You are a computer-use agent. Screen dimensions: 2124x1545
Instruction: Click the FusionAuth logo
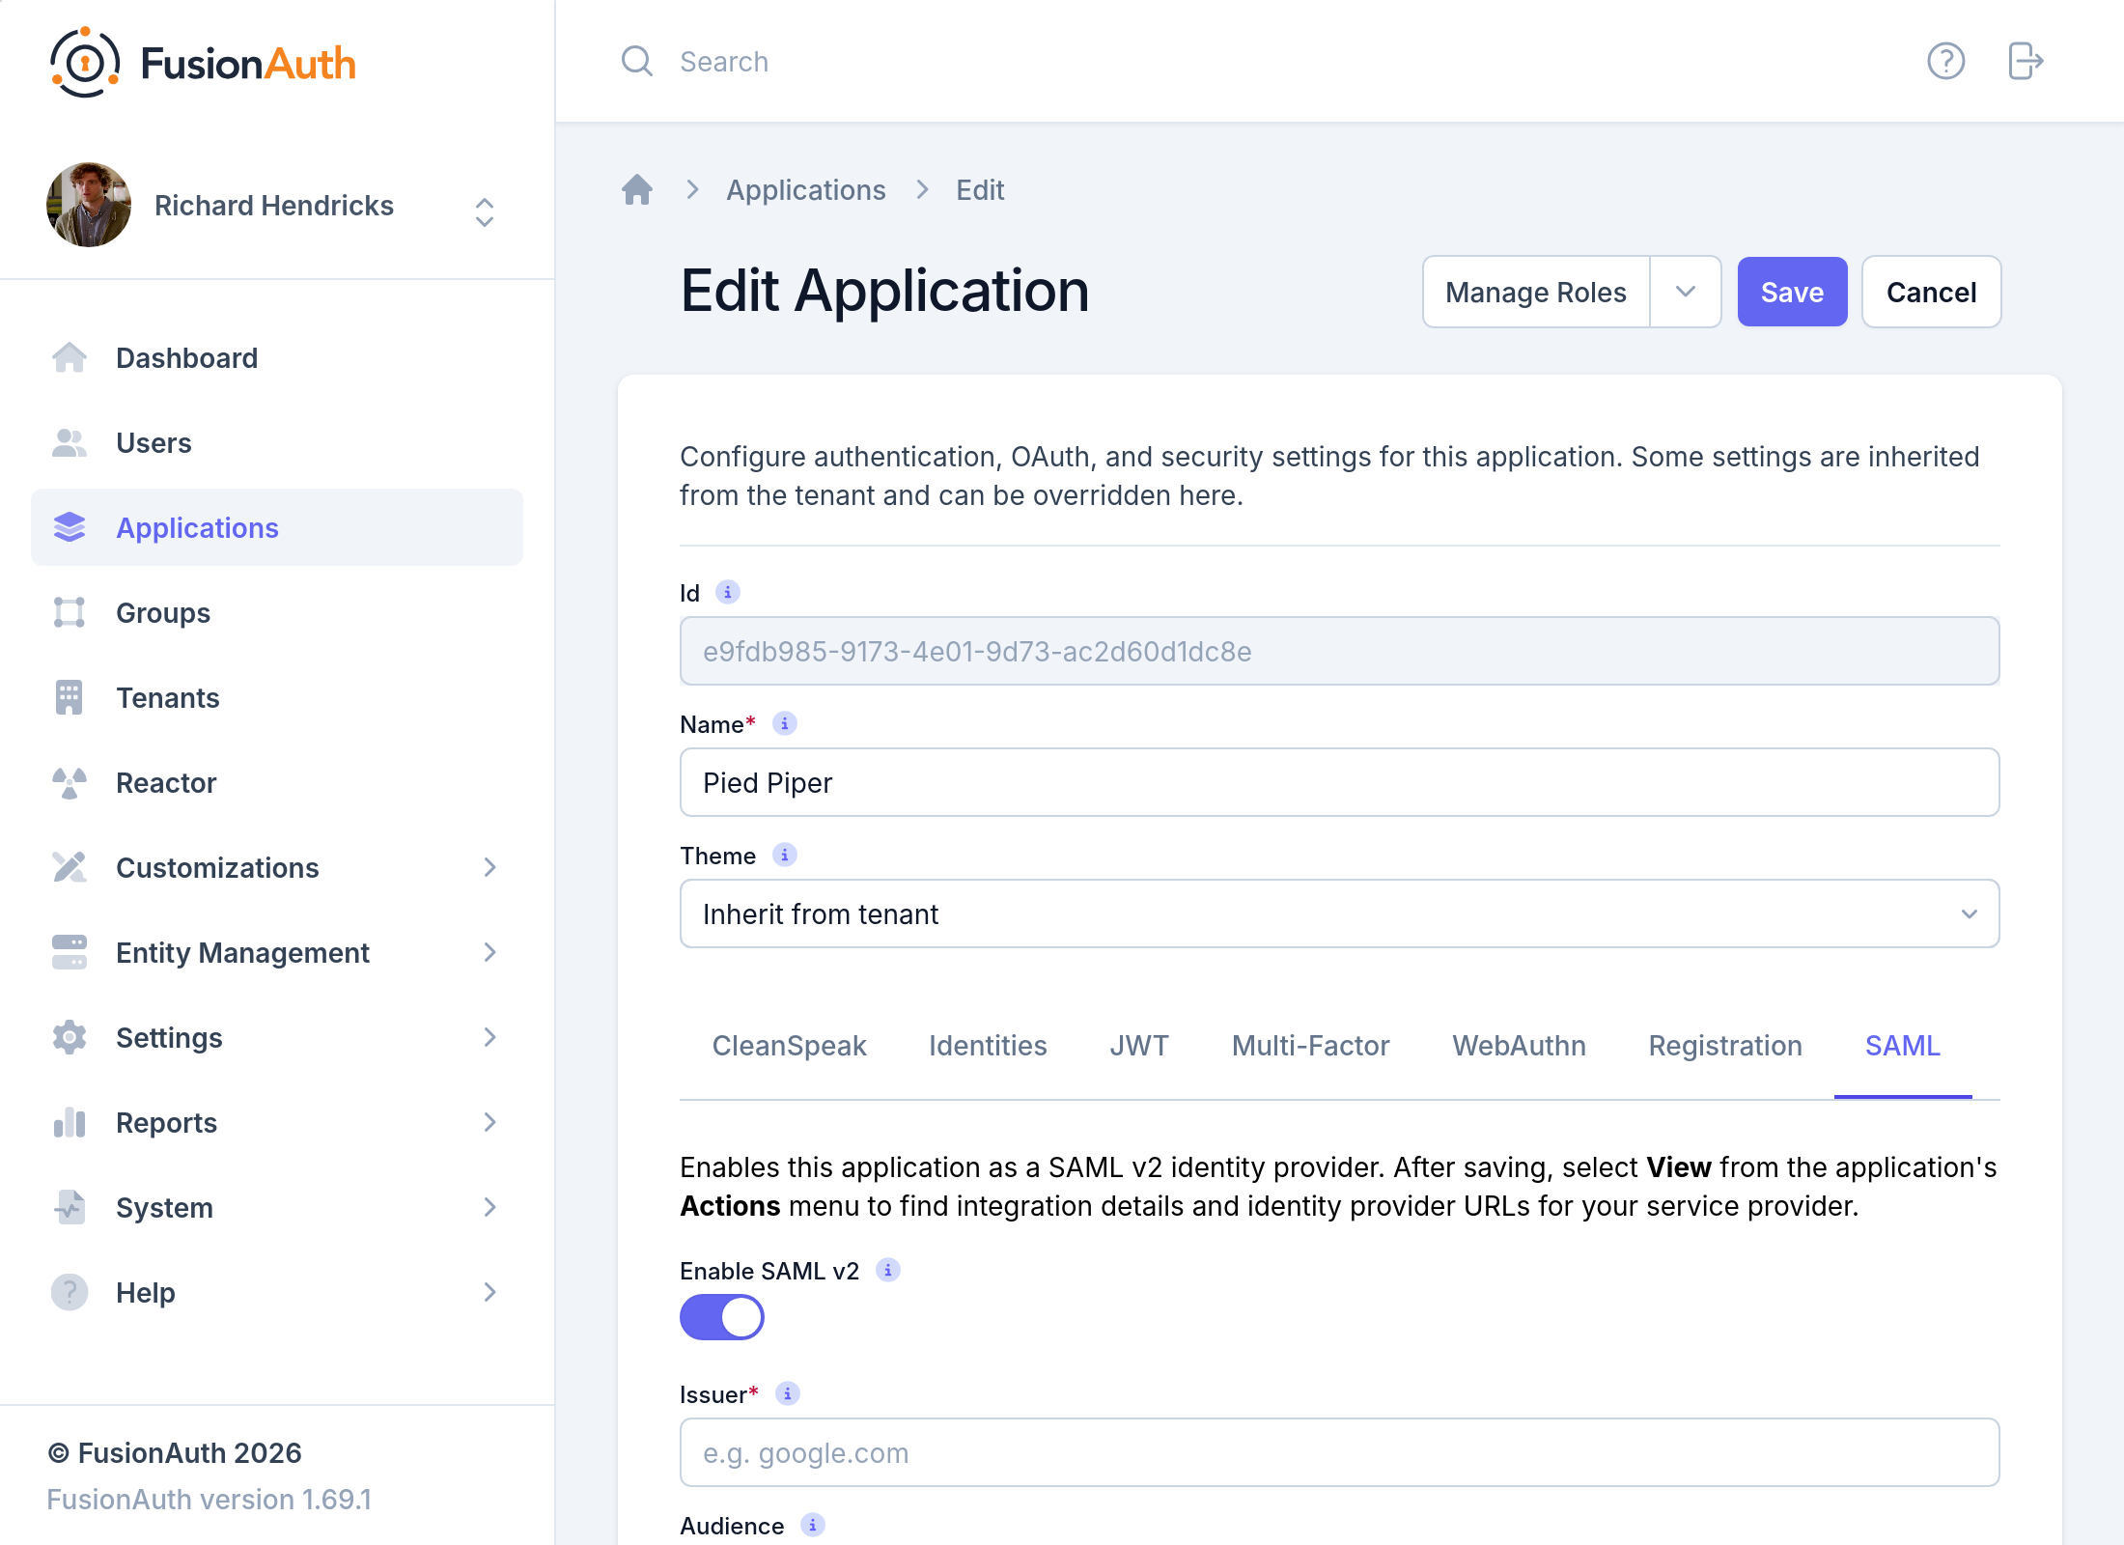[x=203, y=63]
